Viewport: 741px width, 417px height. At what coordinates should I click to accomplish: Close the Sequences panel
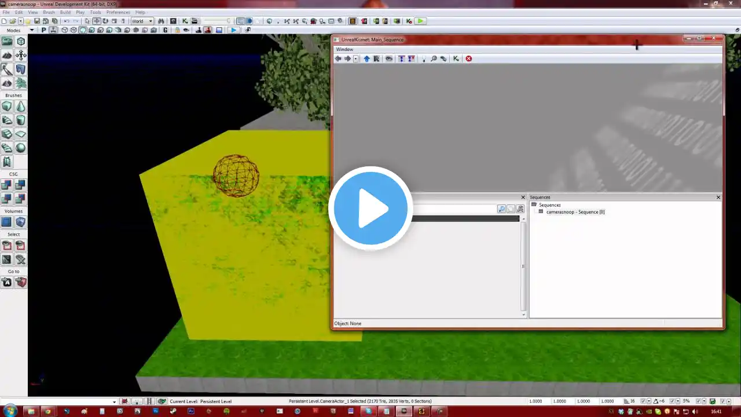(718, 197)
